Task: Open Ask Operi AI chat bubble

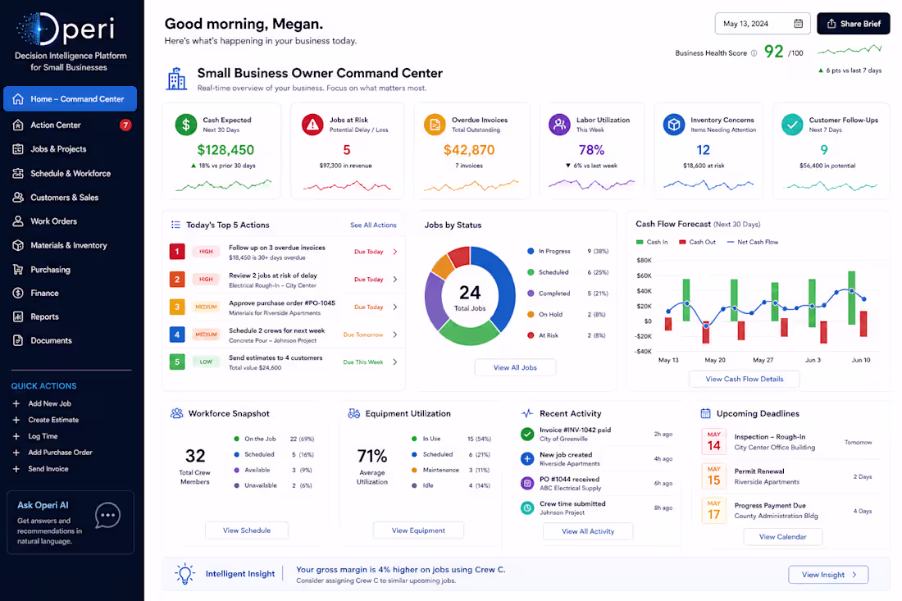Action: point(107,516)
